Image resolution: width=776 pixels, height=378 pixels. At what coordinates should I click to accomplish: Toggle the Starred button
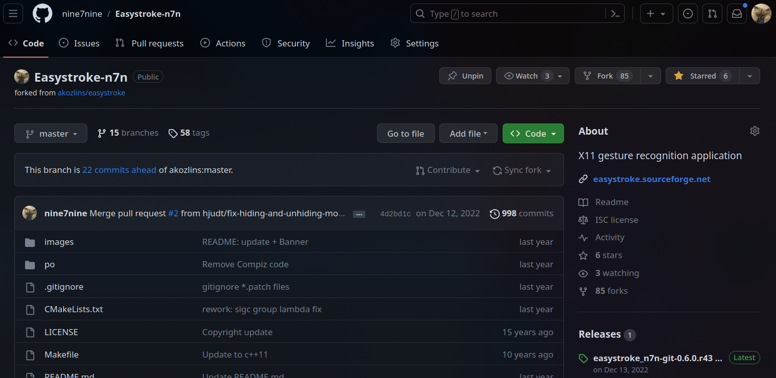(702, 76)
